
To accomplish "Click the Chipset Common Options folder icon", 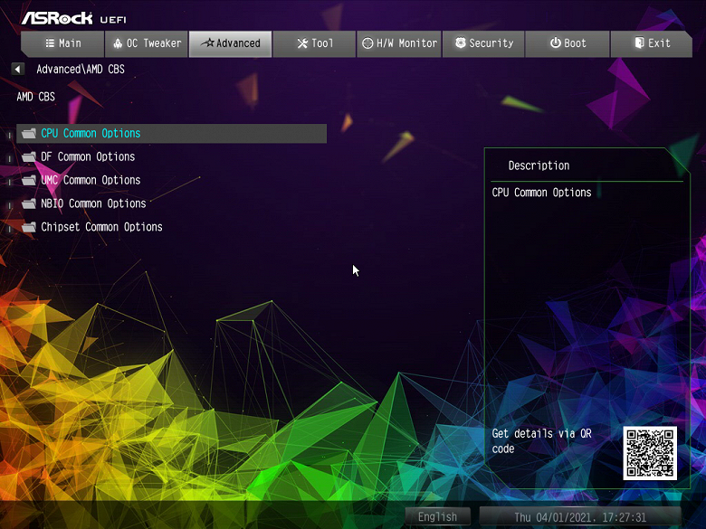I will coord(29,227).
